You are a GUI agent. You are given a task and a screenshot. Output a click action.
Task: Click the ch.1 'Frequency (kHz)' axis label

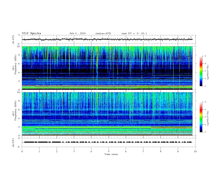(x=16, y=64)
